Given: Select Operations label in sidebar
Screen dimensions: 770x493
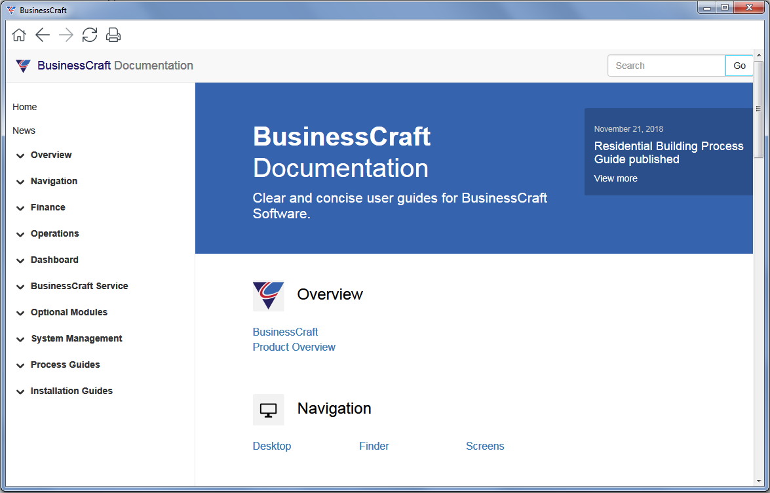Looking at the screenshot, I should [x=54, y=234].
